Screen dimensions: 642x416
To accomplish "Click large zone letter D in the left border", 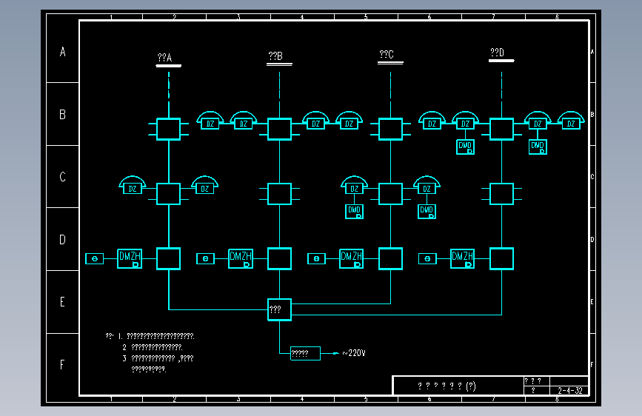I will click(62, 240).
